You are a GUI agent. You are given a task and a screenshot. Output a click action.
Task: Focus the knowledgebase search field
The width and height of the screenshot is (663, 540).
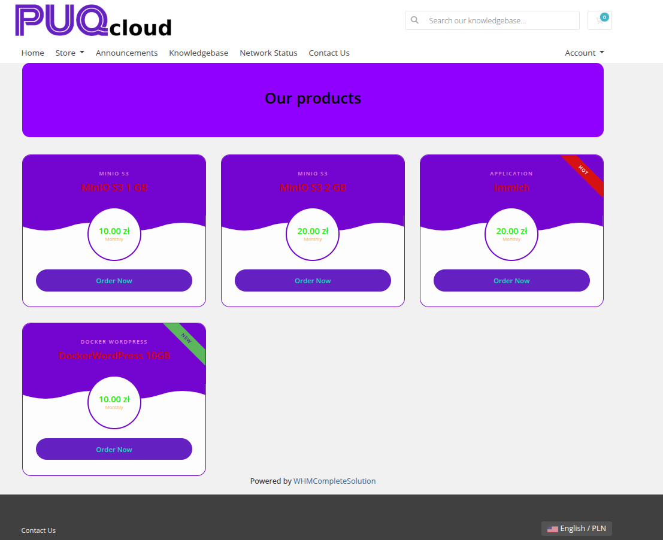click(x=492, y=20)
